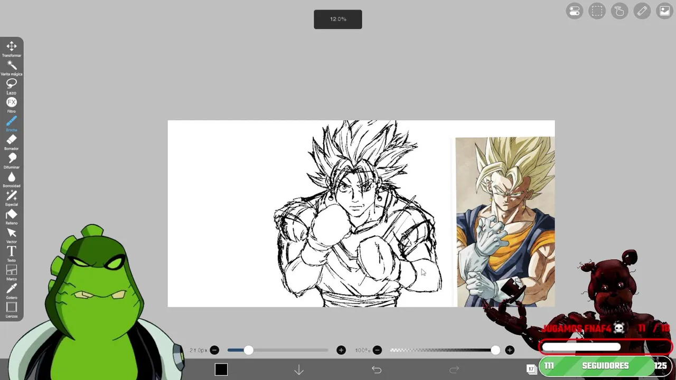Screen dimensions: 676x380
Task: Select the Borrosidad blur tool
Action: pyautogui.click(x=12, y=179)
